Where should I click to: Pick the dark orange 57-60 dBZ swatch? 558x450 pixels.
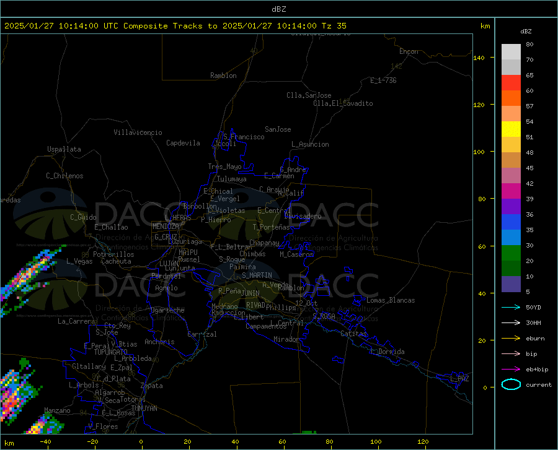(511, 98)
